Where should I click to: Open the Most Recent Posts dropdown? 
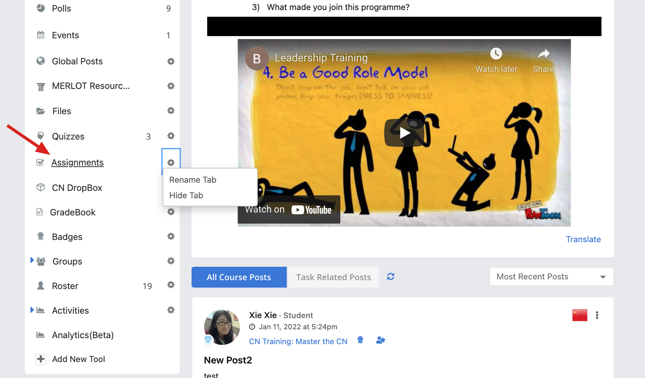click(x=551, y=276)
